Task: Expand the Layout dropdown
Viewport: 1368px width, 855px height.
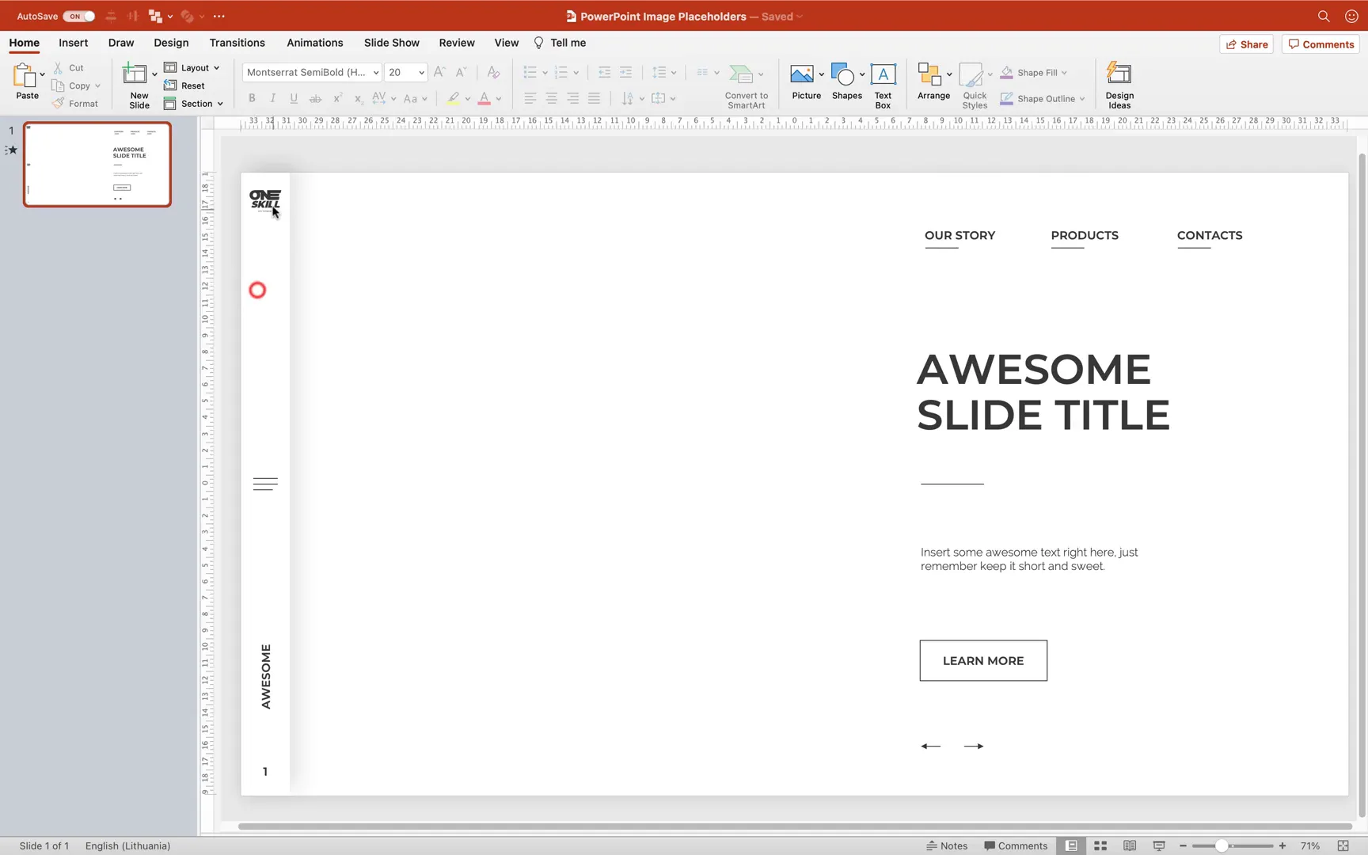Action: 216,68
